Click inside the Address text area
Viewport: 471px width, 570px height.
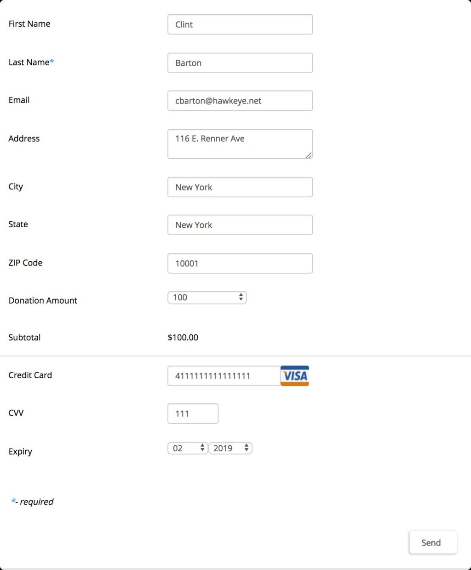pos(240,143)
